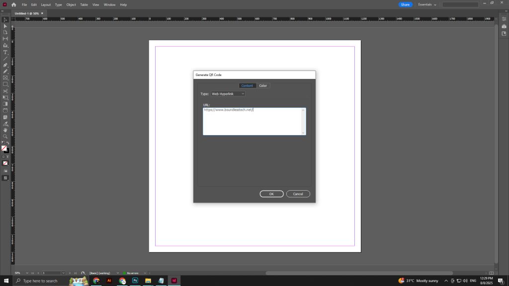The height and width of the screenshot is (286, 509).
Task: Activate the Zoom tool
Action: click(5, 135)
